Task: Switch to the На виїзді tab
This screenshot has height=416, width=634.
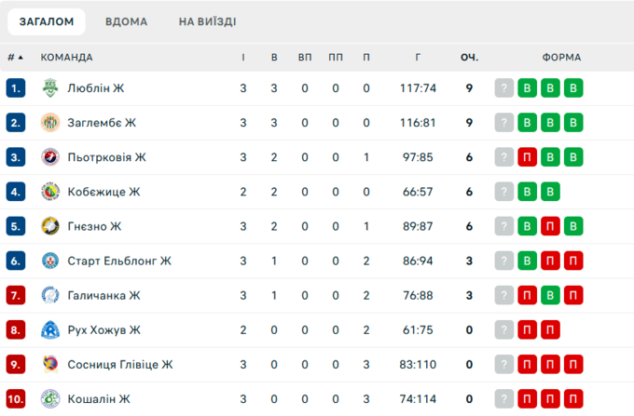Action: coord(207,21)
